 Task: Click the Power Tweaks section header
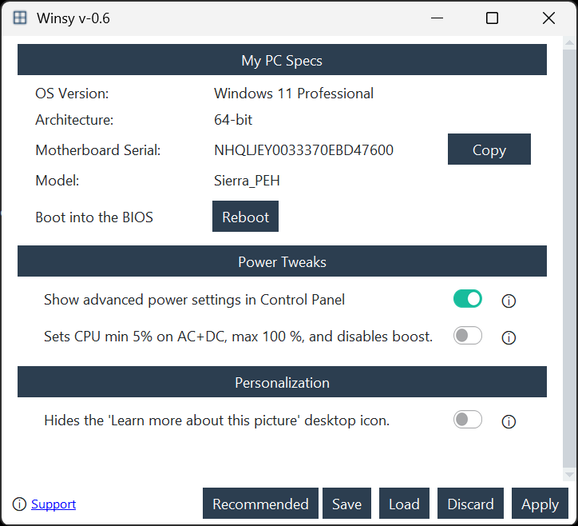pyautogui.click(x=282, y=261)
